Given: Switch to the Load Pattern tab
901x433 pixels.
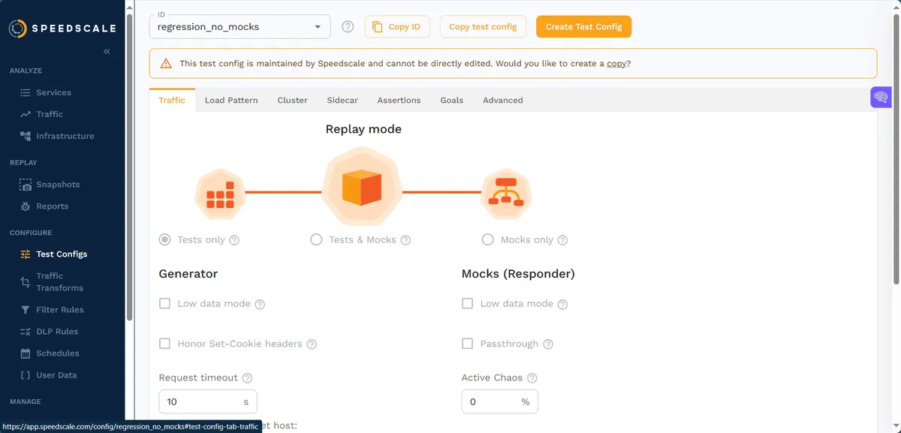Looking at the screenshot, I should click(x=231, y=101).
